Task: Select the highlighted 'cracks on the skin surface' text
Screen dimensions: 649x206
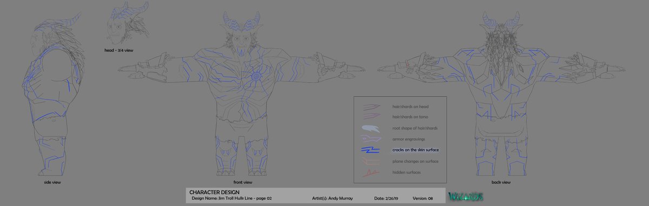Action: tap(415, 150)
